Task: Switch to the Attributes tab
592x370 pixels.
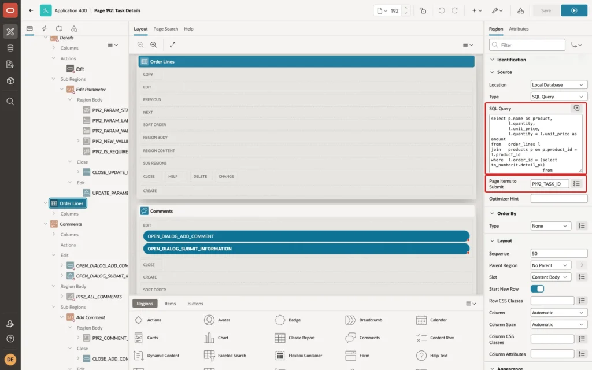Action: [519, 29]
